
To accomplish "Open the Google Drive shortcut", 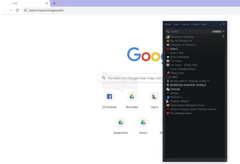I will coord(120,122).
